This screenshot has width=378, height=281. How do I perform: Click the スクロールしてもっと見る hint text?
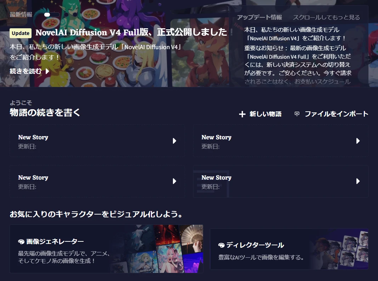tap(326, 17)
